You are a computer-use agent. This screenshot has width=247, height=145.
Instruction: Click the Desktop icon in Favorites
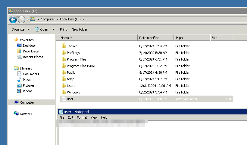(20, 46)
